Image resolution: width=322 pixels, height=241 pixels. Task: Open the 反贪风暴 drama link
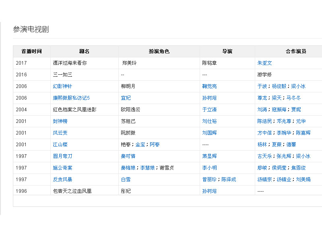62,180
